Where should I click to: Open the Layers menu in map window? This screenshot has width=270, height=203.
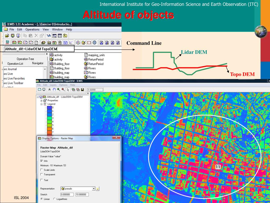[x=53, y=85]
